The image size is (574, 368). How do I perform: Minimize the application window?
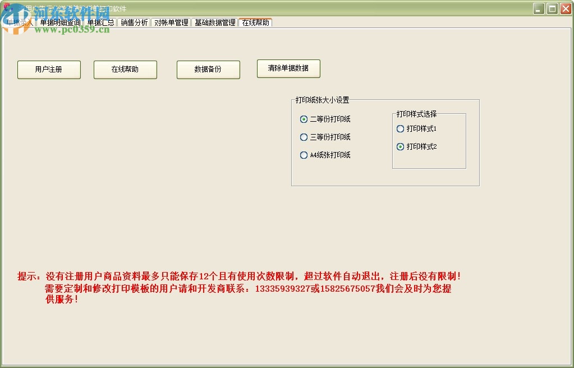539,8
